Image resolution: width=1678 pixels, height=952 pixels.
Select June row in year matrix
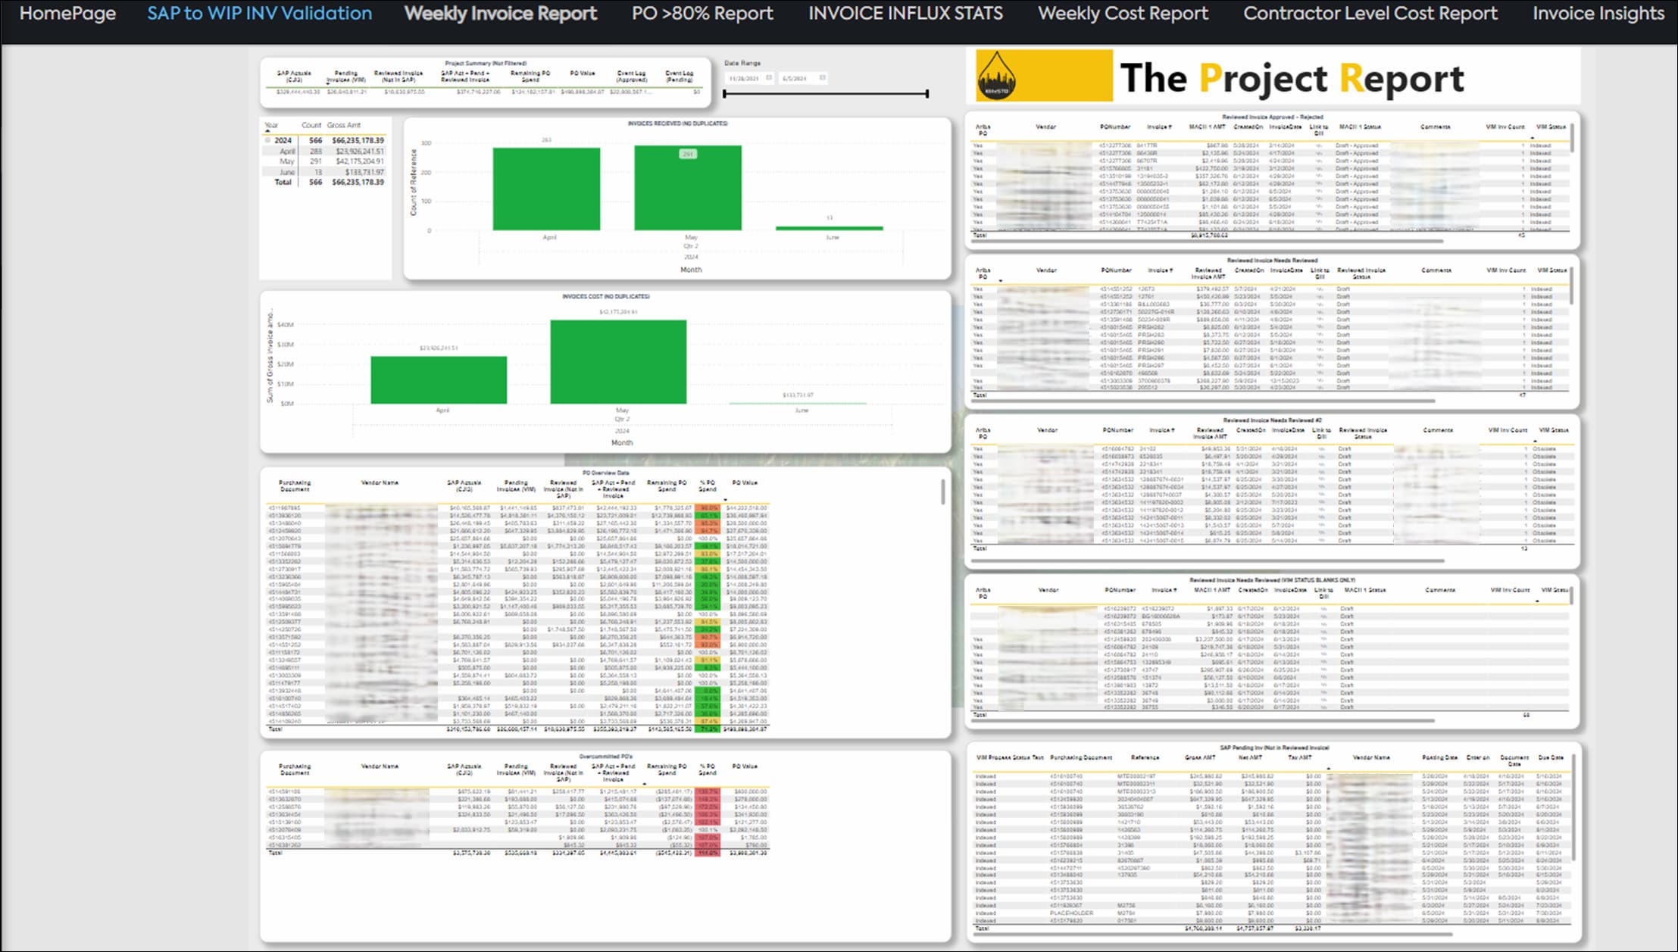click(x=324, y=172)
